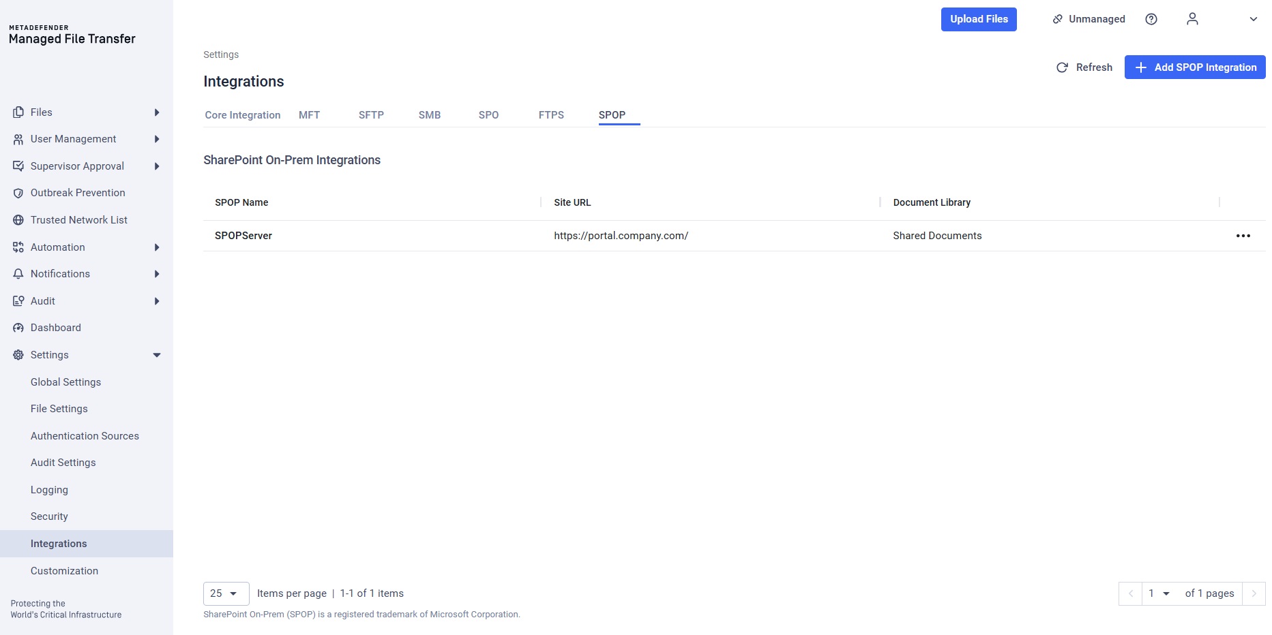Click the MetaDefender Managed File Transfer logo

(x=72, y=35)
